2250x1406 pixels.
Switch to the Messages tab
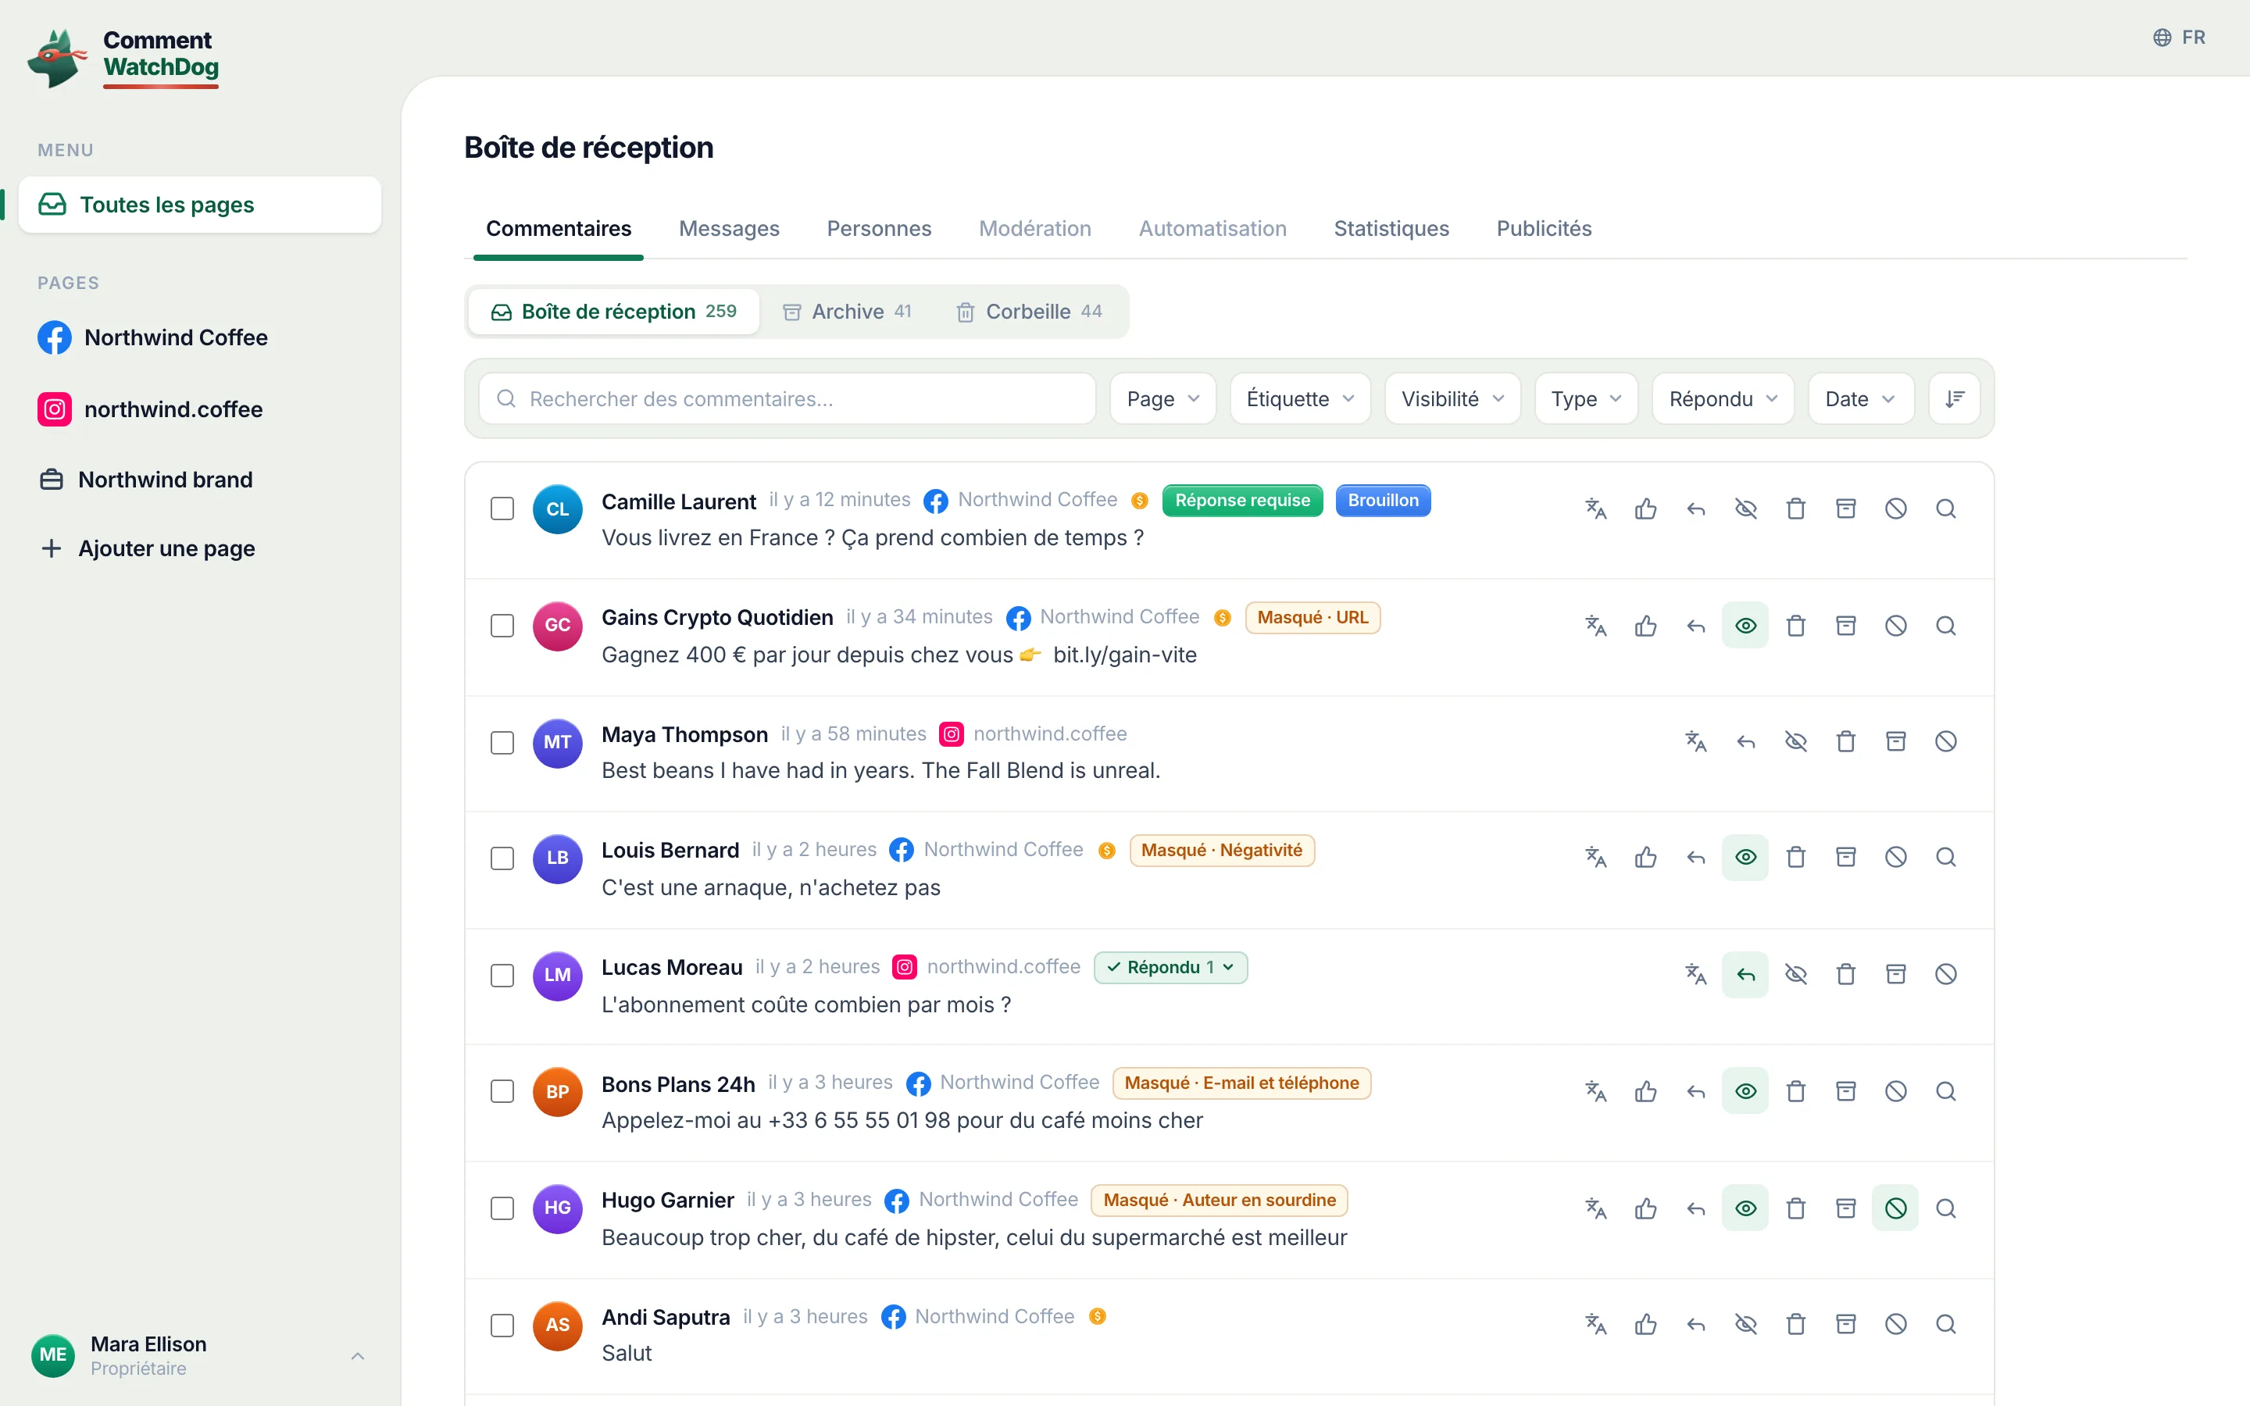tap(729, 229)
